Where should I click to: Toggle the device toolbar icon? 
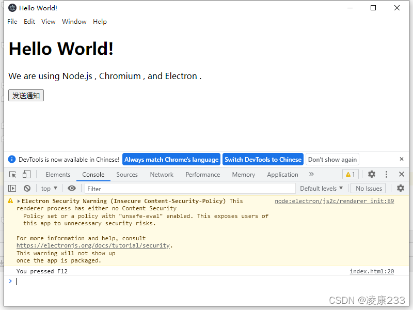pyautogui.click(x=26, y=175)
